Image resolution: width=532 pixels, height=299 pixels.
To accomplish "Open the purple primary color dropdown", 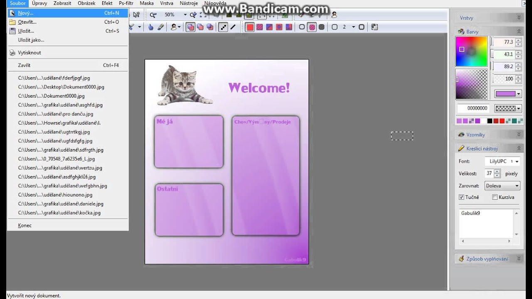I will [x=519, y=94].
